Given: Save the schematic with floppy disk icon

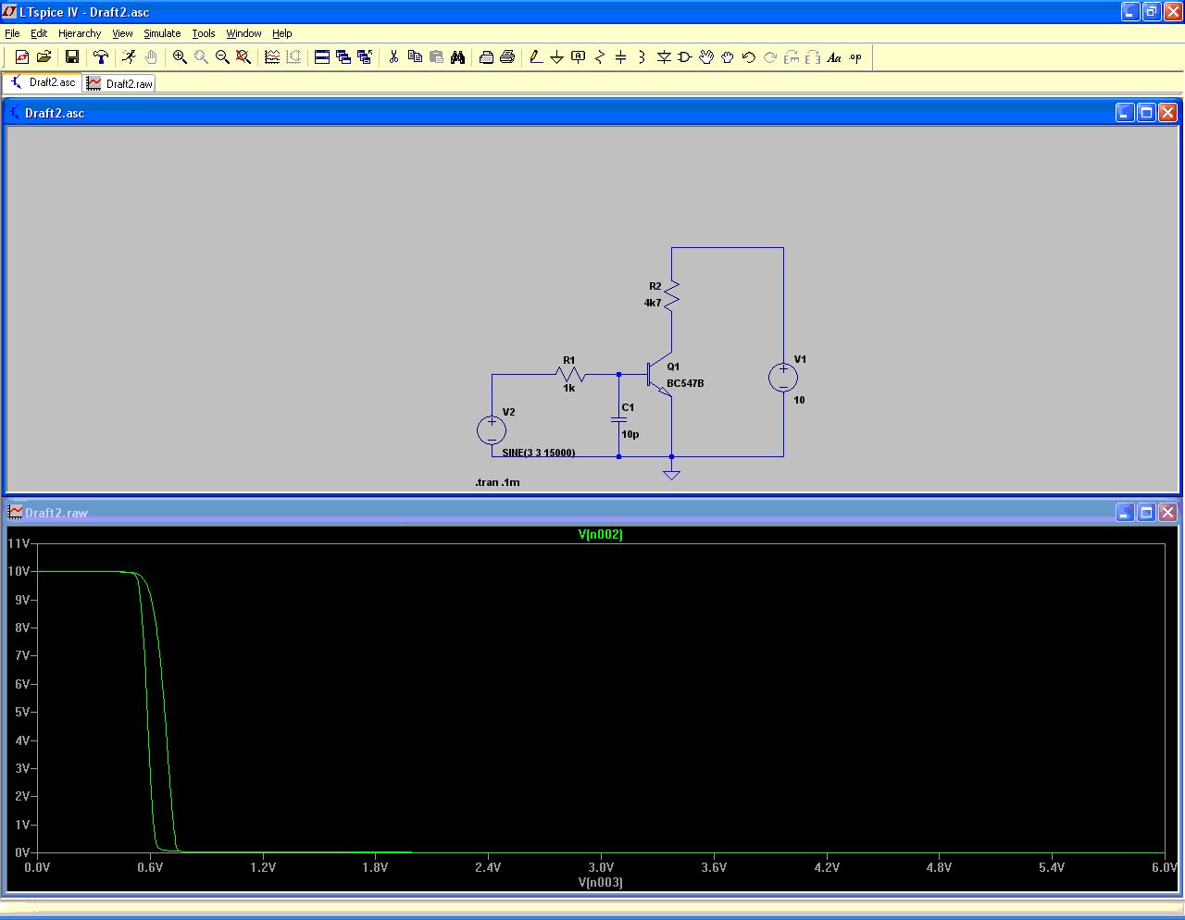Looking at the screenshot, I should (x=71, y=57).
